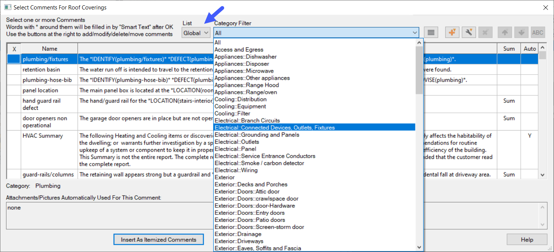
Task: Click the wrench modify comment icon
Action: pos(468,33)
